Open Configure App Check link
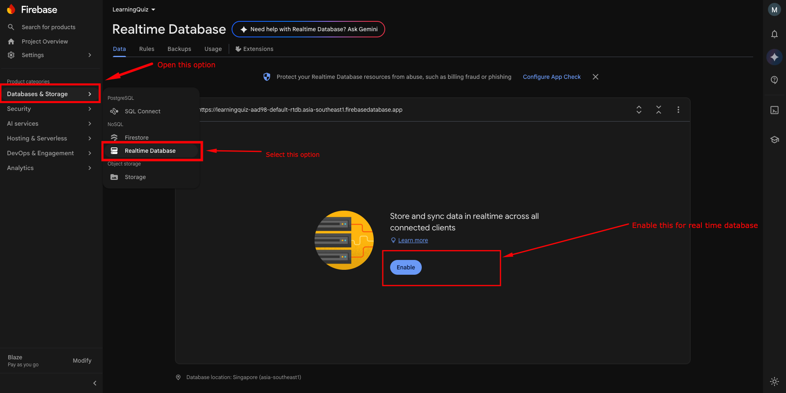 click(552, 77)
